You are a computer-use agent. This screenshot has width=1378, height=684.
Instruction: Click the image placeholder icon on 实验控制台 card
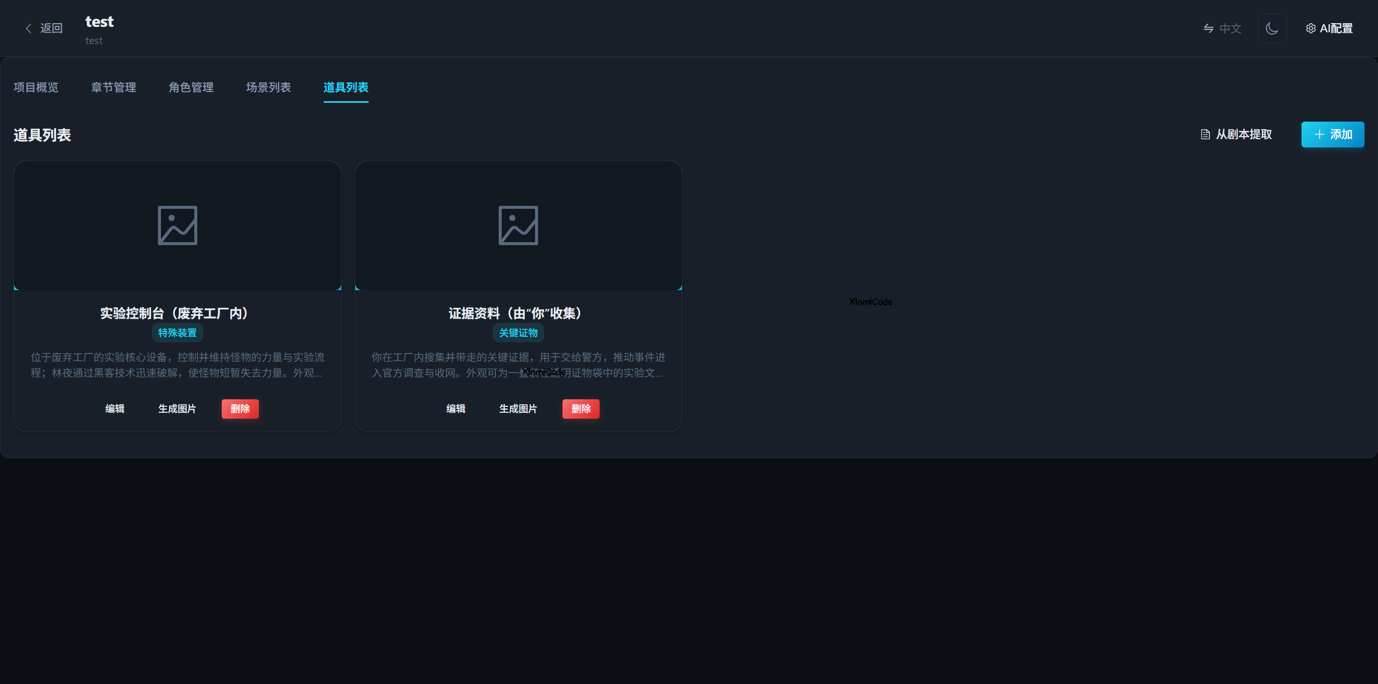[177, 225]
